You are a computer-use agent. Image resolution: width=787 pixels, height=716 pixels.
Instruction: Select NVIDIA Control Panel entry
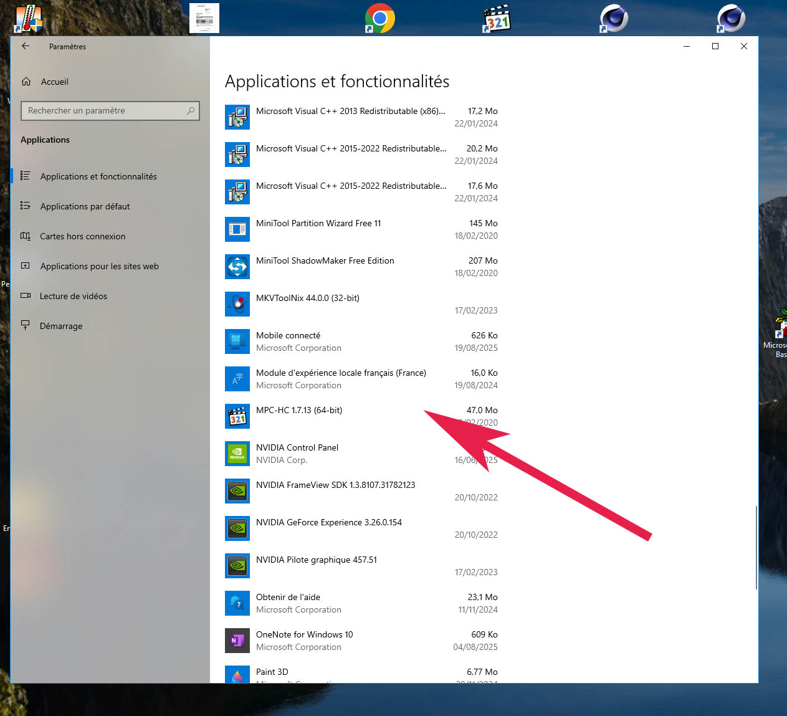361,454
